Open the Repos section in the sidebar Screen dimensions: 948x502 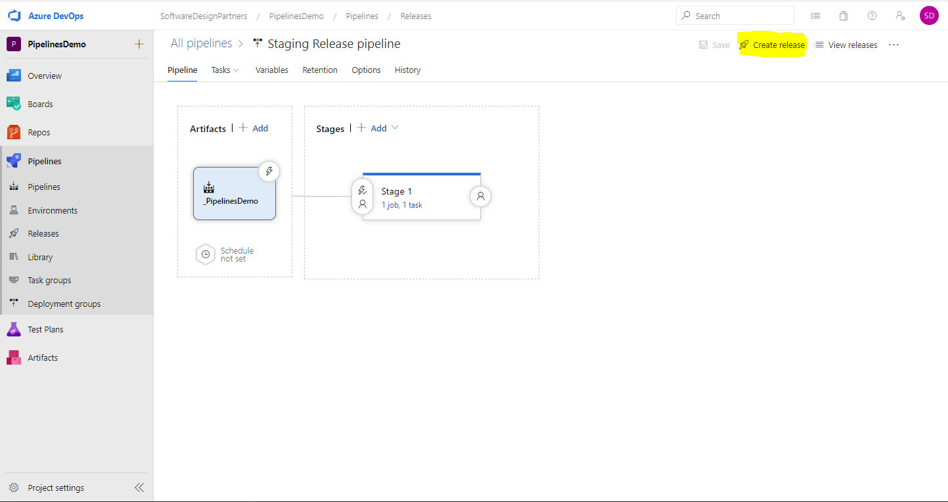coord(37,131)
